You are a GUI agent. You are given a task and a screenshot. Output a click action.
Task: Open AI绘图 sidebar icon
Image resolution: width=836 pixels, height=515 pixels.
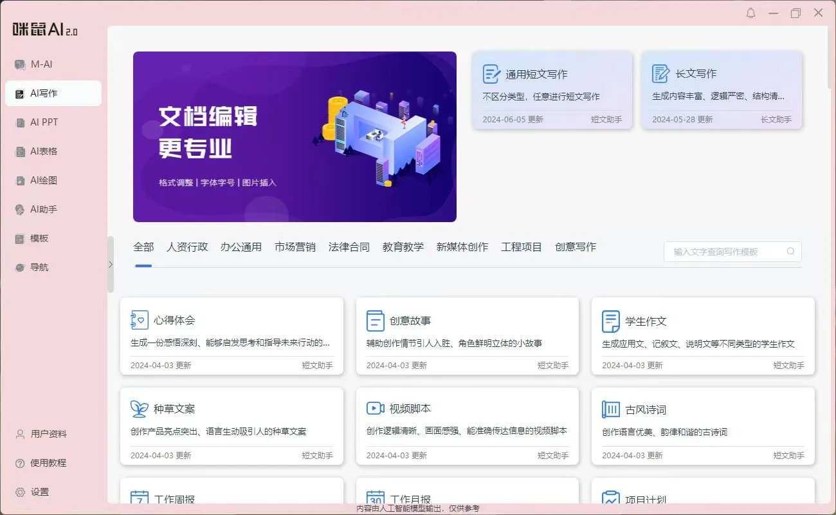20,180
